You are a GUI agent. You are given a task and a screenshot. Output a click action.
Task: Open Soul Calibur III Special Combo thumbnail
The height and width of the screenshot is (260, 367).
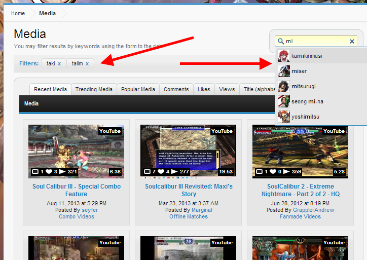pos(77,152)
